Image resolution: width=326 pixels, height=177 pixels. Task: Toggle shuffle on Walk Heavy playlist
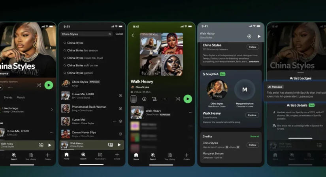pos(177,99)
